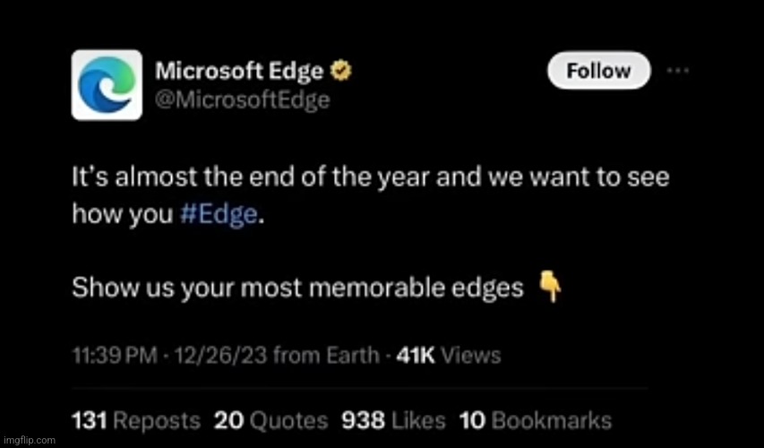The width and height of the screenshot is (764, 448).
Task: Click the 11:39 PM timestamp
Action: point(115,356)
